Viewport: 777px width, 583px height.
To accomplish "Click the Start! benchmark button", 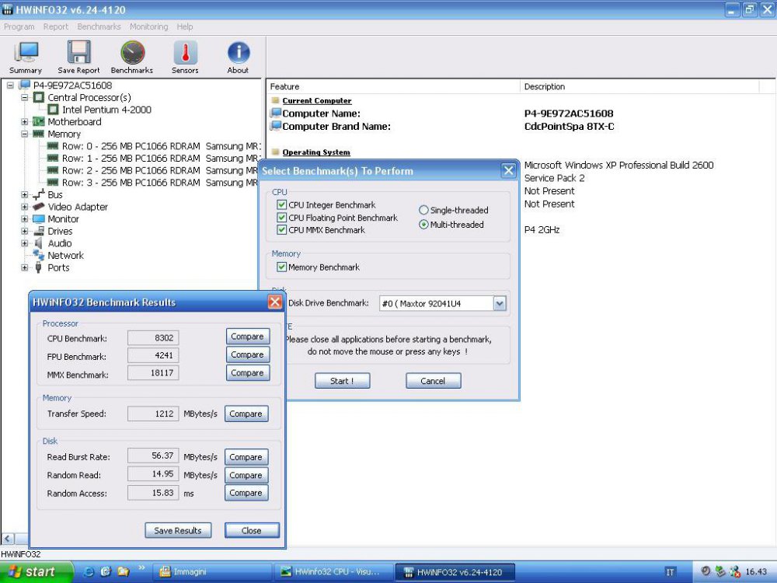I will pos(342,381).
